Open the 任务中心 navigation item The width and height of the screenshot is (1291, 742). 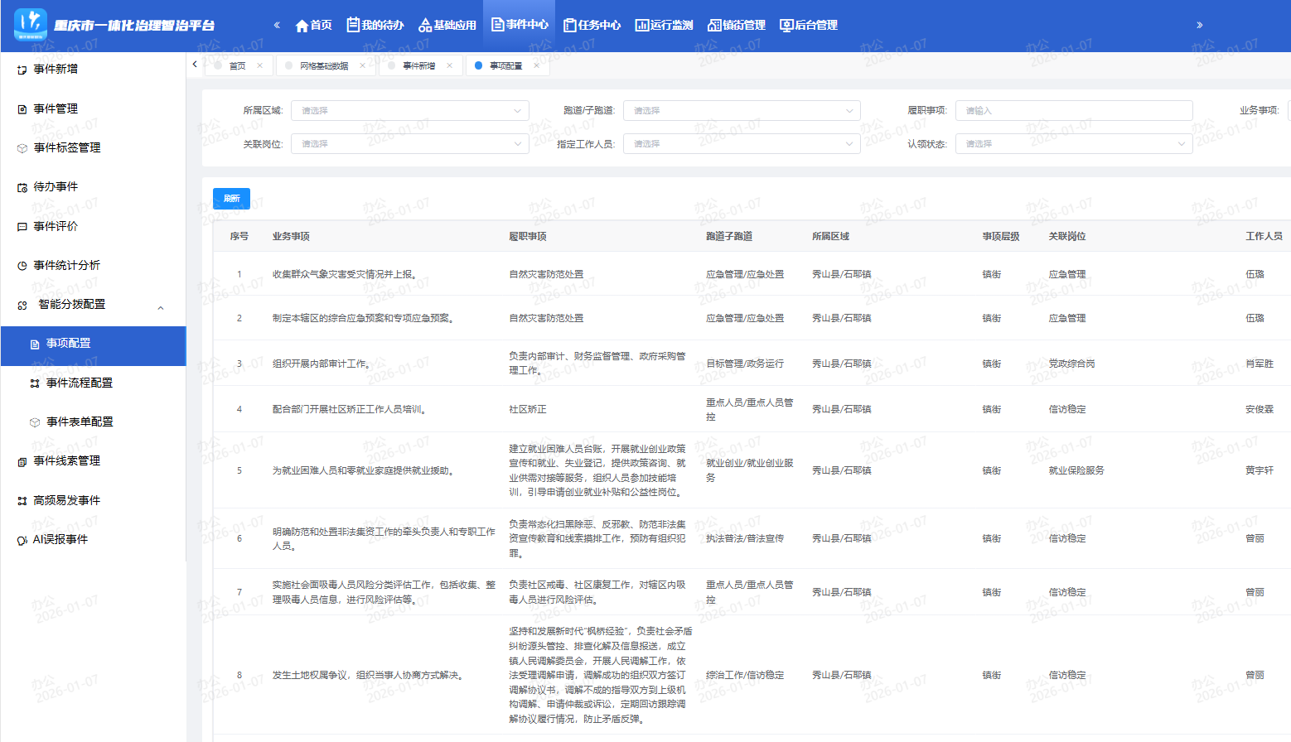[x=592, y=26]
